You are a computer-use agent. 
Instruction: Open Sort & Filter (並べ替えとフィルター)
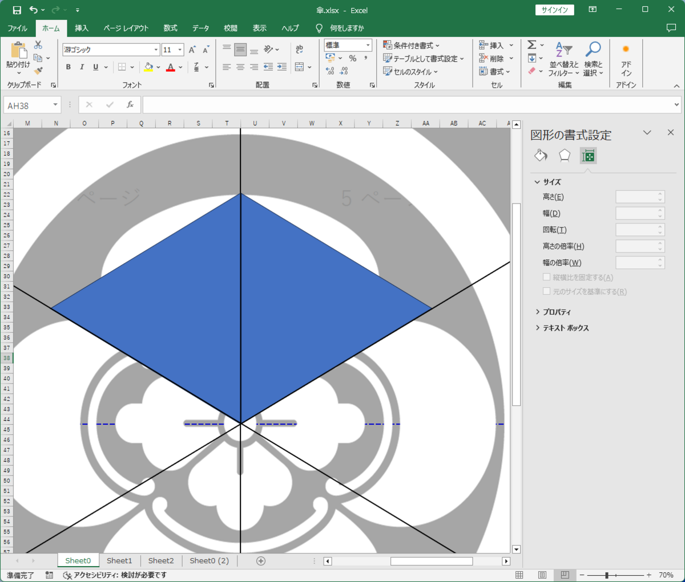click(x=563, y=59)
